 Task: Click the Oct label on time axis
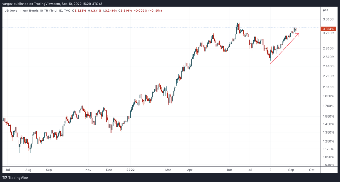point(312,170)
